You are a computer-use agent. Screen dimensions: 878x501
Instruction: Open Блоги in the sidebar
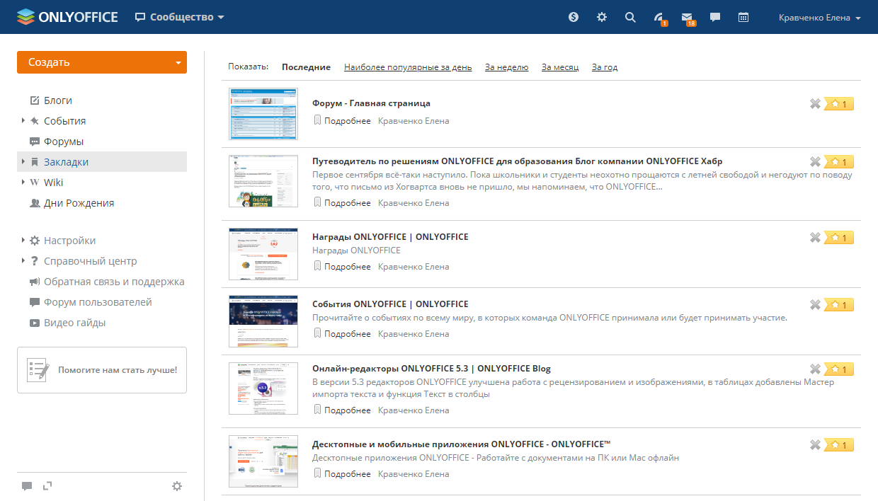click(x=57, y=100)
